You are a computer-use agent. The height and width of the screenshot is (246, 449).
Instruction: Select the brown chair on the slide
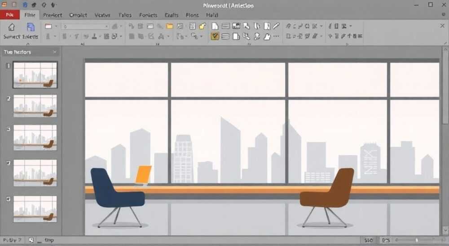pos(327,198)
